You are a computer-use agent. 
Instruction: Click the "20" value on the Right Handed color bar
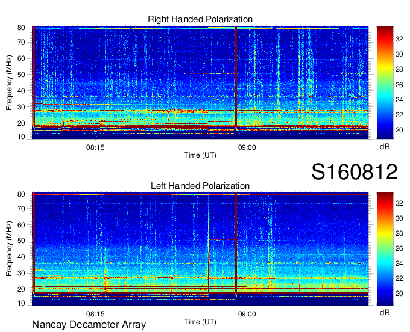tap(399, 130)
